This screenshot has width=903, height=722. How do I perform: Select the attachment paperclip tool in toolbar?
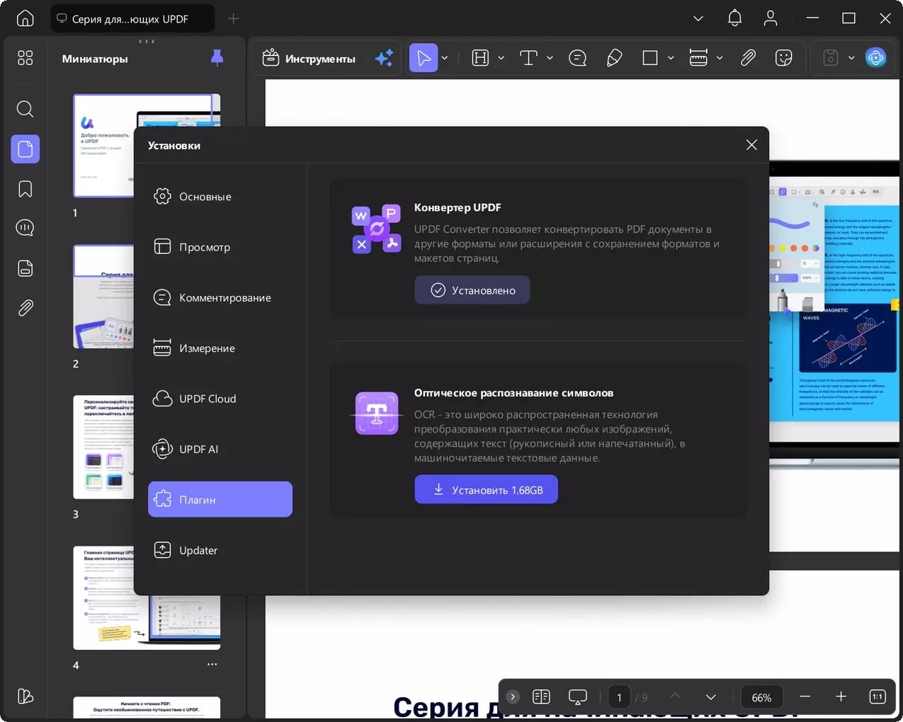point(748,58)
